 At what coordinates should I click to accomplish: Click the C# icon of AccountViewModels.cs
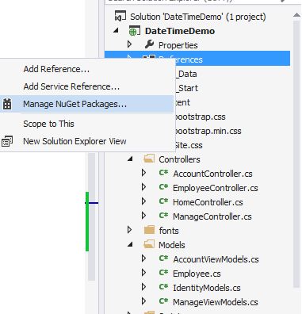[164, 258]
